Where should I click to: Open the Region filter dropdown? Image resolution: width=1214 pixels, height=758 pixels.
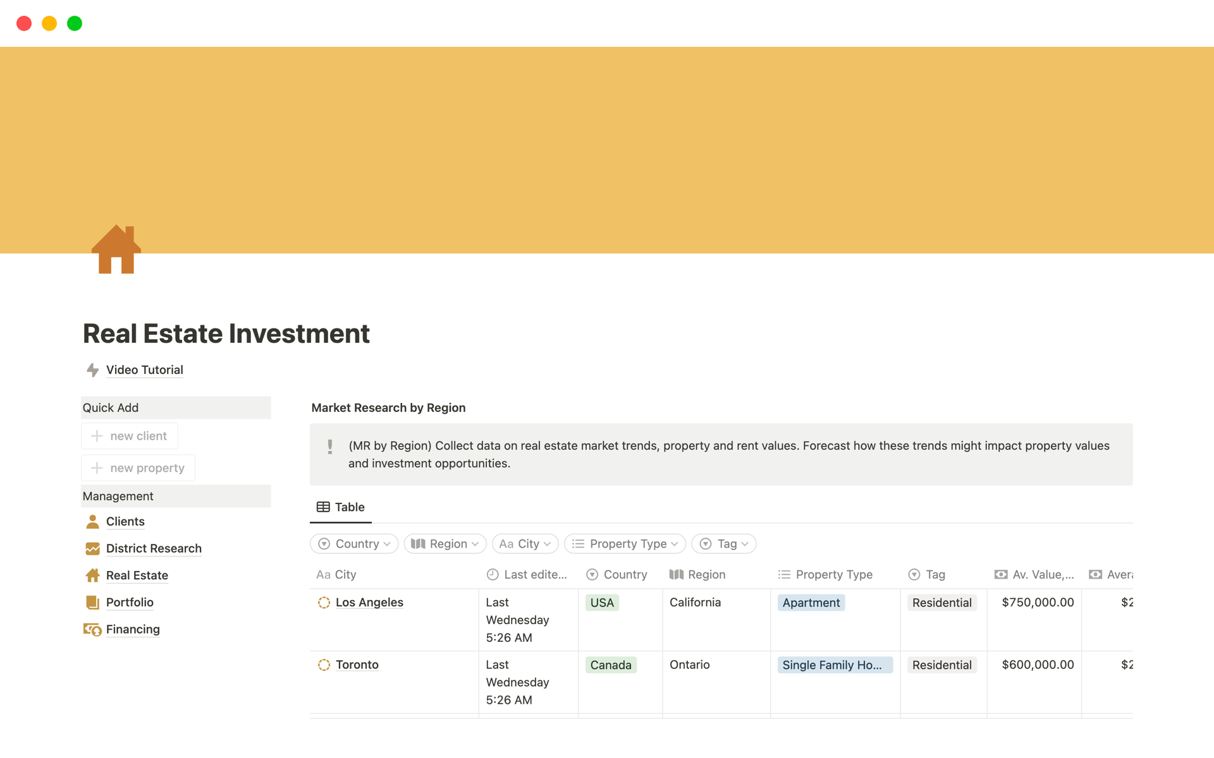(445, 544)
